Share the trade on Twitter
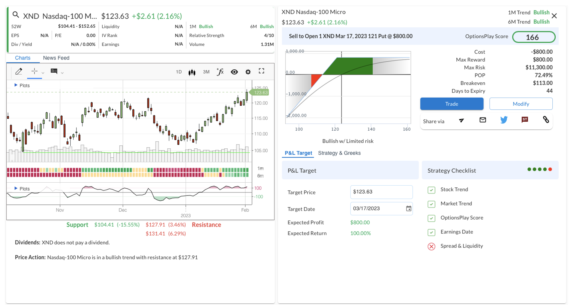This screenshot has width=571, height=307. [x=504, y=120]
